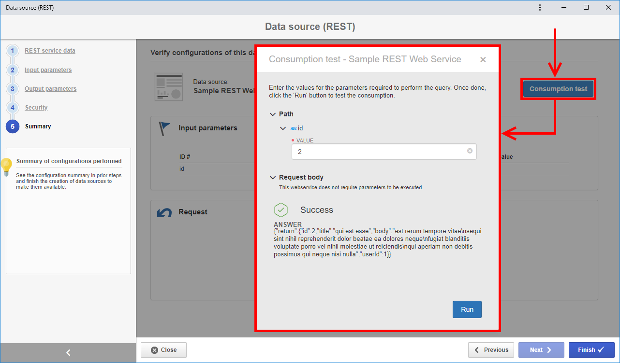Image resolution: width=620 pixels, height=363 pixels.
Task: Click the step 1 circle icon
Action: [x=13, y=51]
